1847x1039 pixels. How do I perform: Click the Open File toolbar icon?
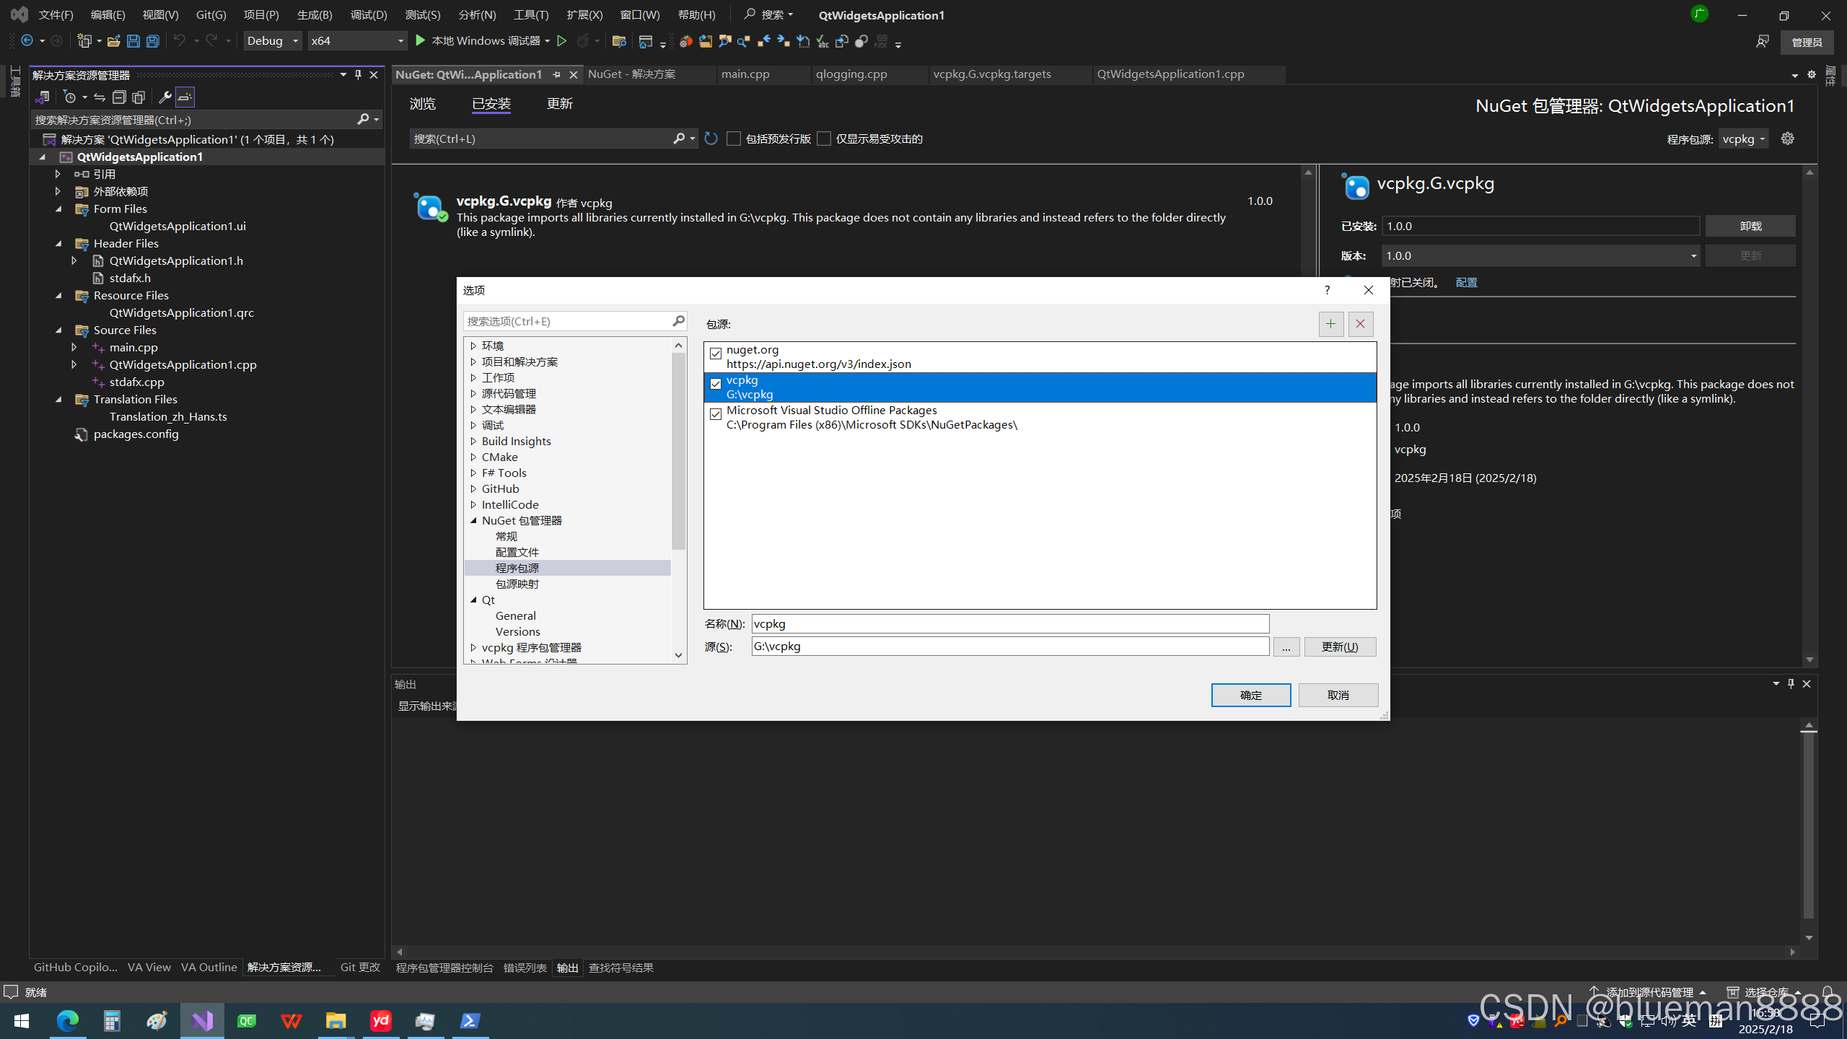(113, 41)
